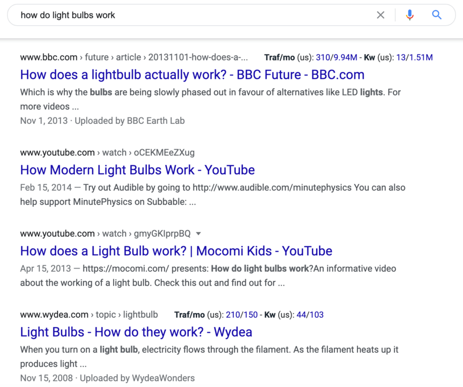Click the BBC keyword count 13
This screenshot has height=387, width=463.
tap(400, 57)
